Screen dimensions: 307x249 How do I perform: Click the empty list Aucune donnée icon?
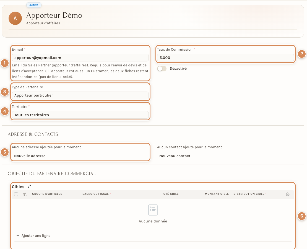click(x=153, y=210)
